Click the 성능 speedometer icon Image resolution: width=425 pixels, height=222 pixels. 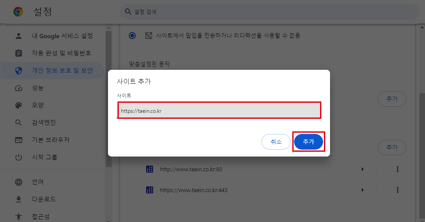[x=18, y=88]
